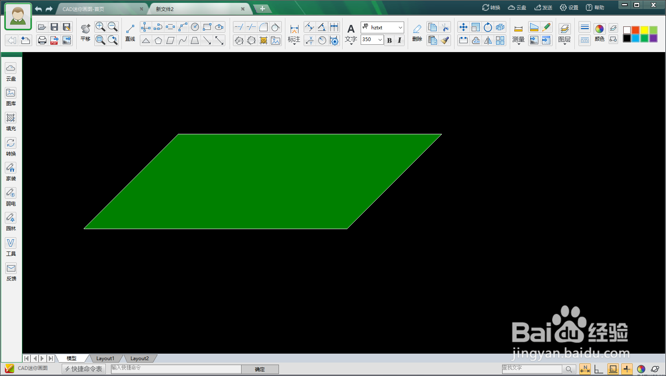Select the Mirror tool
666x376 pixels.
[x=488, y=40]
